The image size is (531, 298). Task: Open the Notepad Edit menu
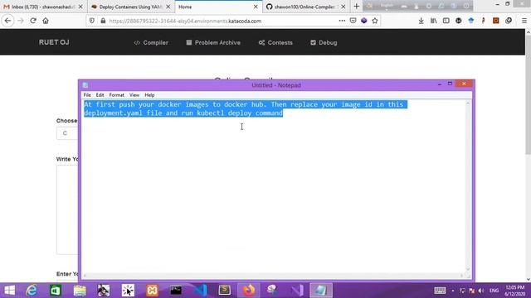point(100,95)
